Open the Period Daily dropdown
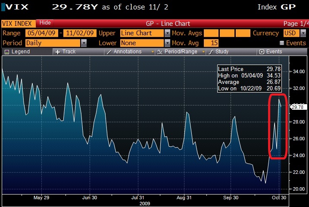Image resolution: width=309 pixels, height=207 pixels. 84,43
